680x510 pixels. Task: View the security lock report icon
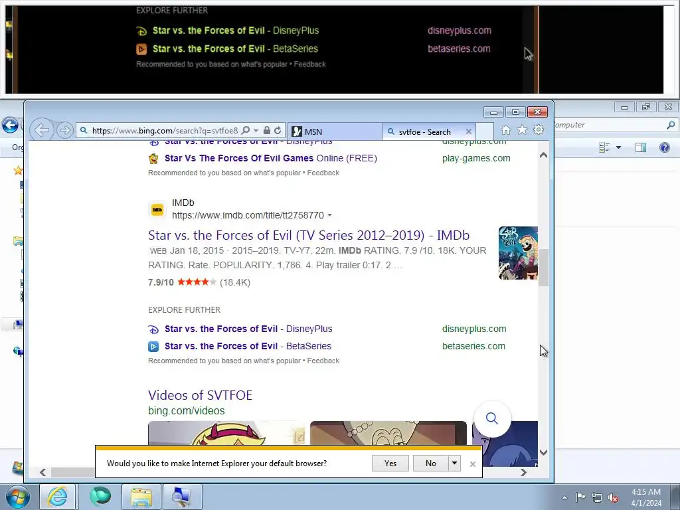coord(267,130)
